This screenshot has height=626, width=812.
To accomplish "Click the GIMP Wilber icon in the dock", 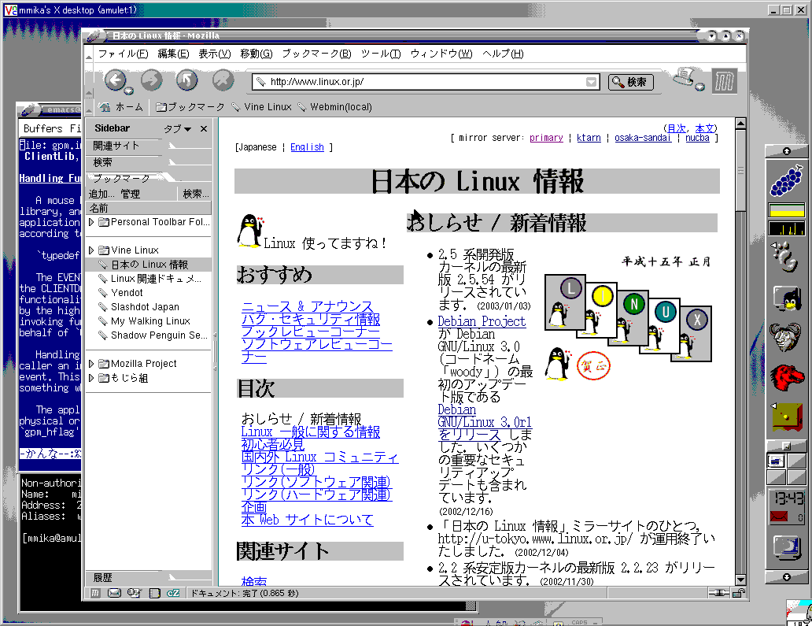I will tap(786, 257).
